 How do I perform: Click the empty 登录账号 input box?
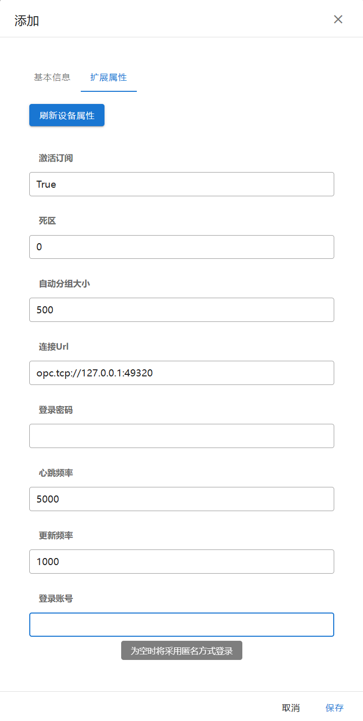(x=182, y=625)
